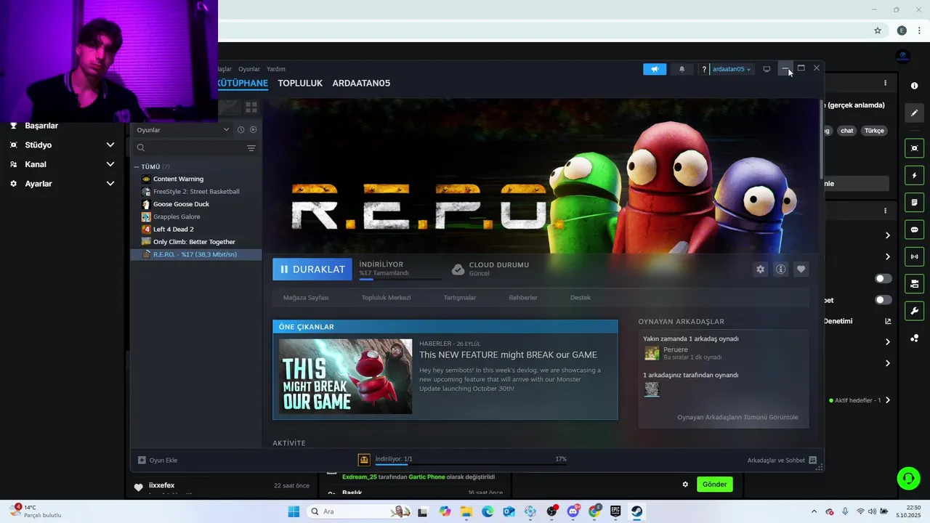Open Mağaza Sayfası link
Viewport: 930px width, 523px height.
tap(306, 298)
